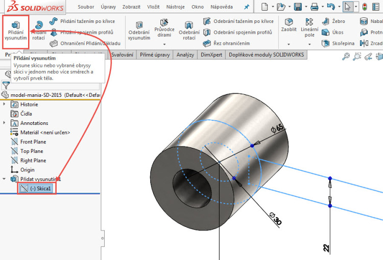Expand the Save dropdown arrow

306,7
